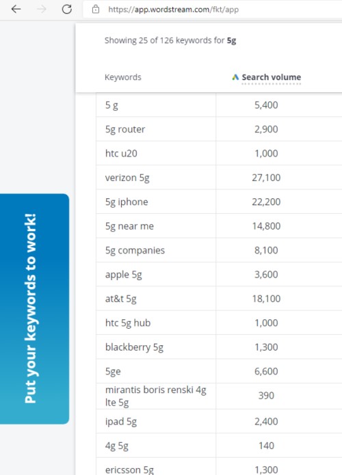Click search volume 27,100

[x=266, y=178]
